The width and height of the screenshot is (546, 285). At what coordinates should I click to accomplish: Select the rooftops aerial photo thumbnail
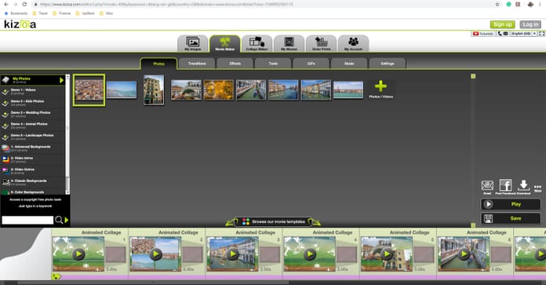pyautogui.click(x=89, y=90)
